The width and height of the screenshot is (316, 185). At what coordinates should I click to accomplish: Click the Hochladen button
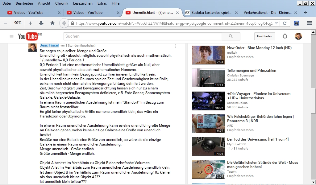264,36
